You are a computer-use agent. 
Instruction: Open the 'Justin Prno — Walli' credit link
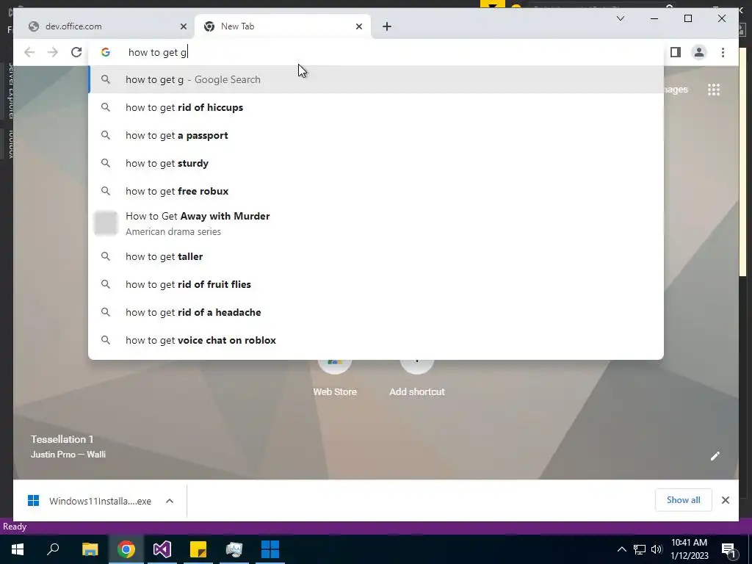(x=68, y=454)
